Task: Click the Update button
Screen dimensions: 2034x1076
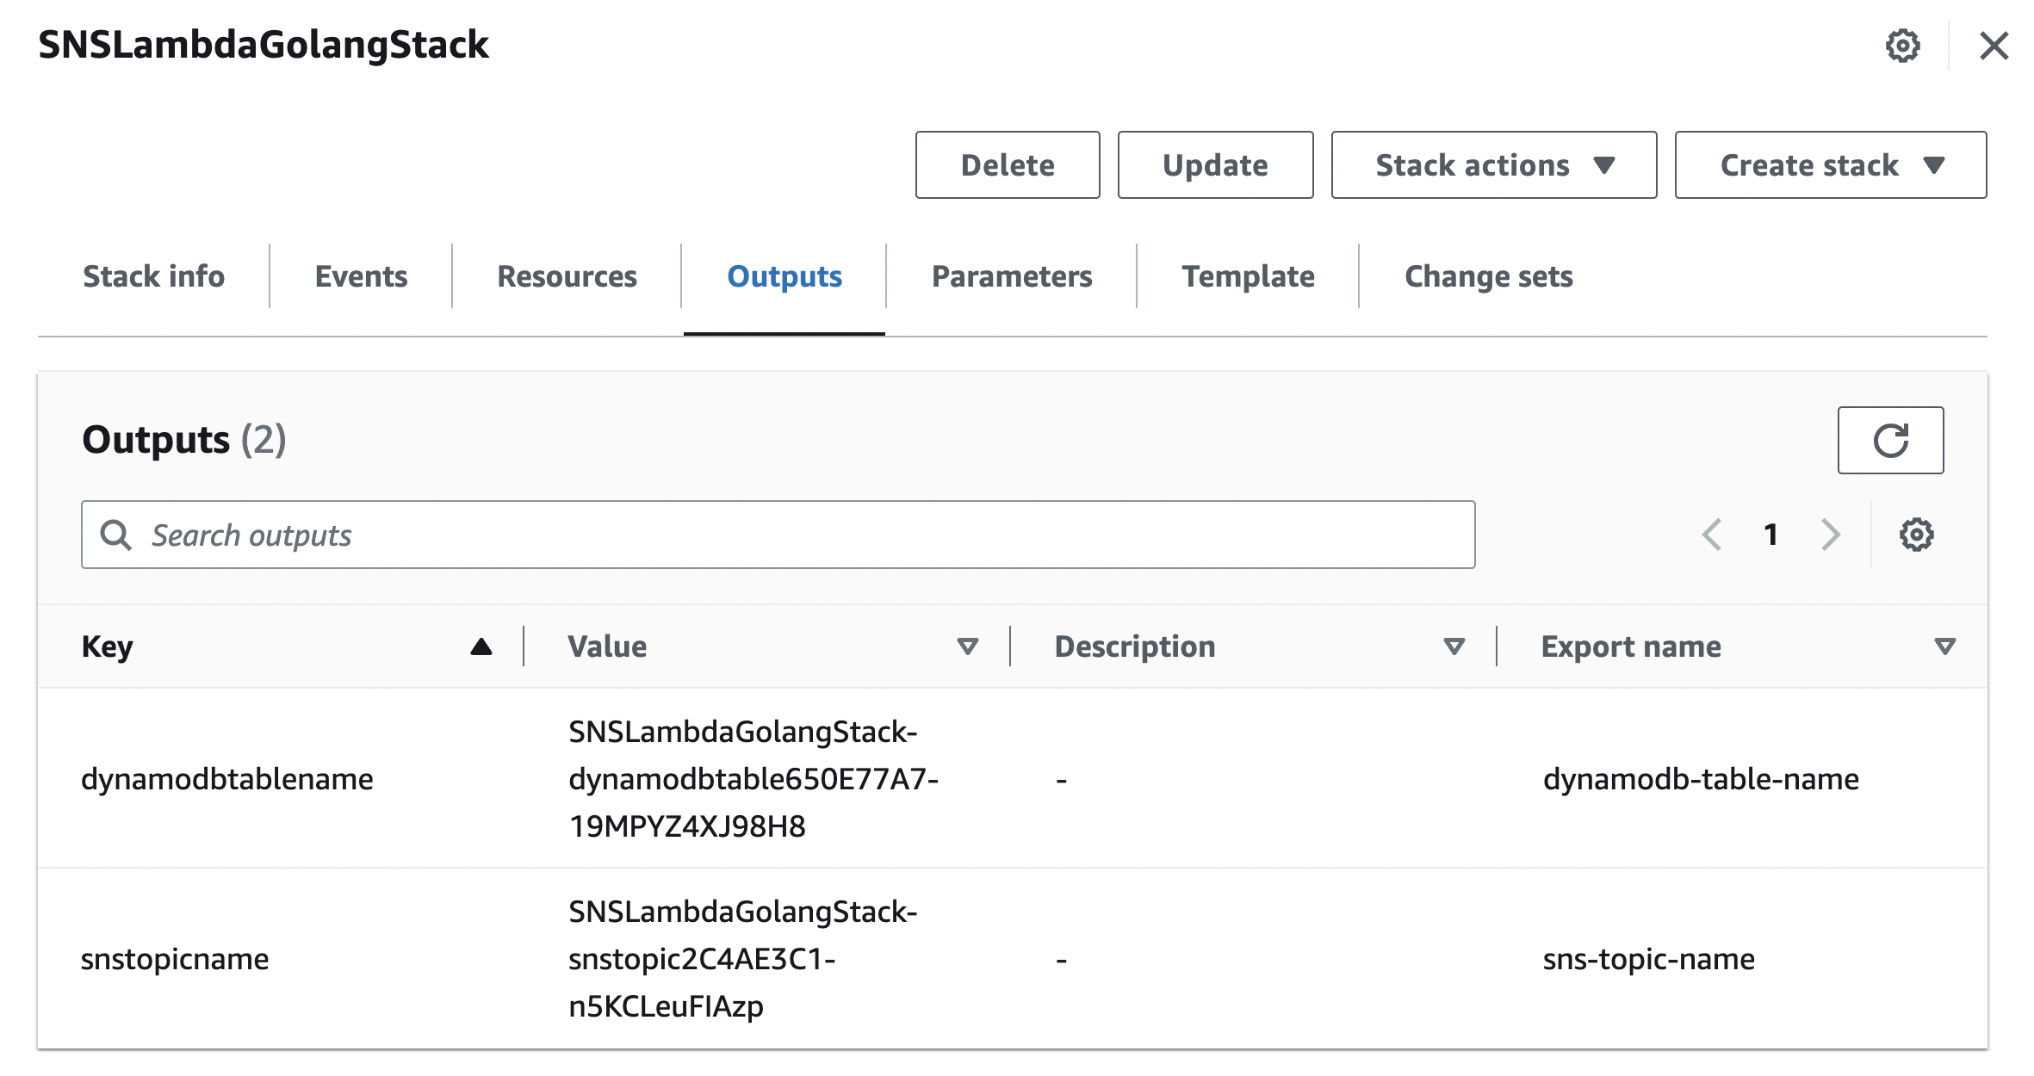Action: click(x=1215, y=165)
